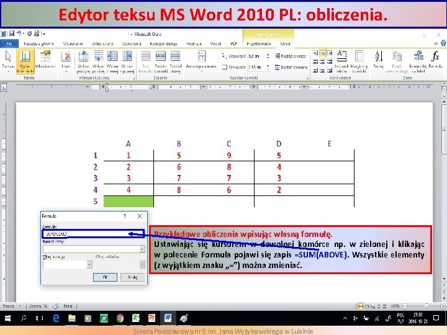Open Wklej funkcję dropdown in Formuła dialog
Screen dimensions: 447x335
(89, 265)
